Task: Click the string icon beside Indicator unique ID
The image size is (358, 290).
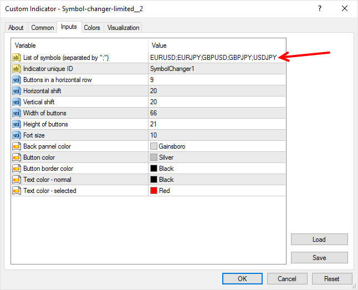Action: point(17,69)
